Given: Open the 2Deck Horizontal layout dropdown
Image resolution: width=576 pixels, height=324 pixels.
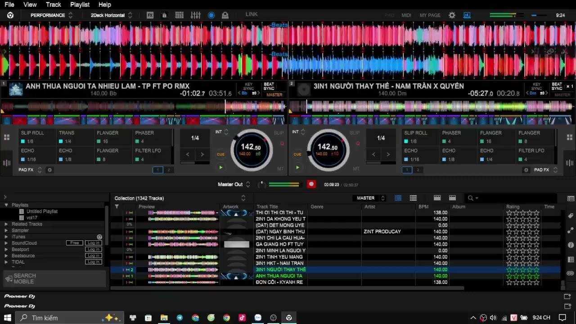Looking at the screenshot, I should coord(111,15).
